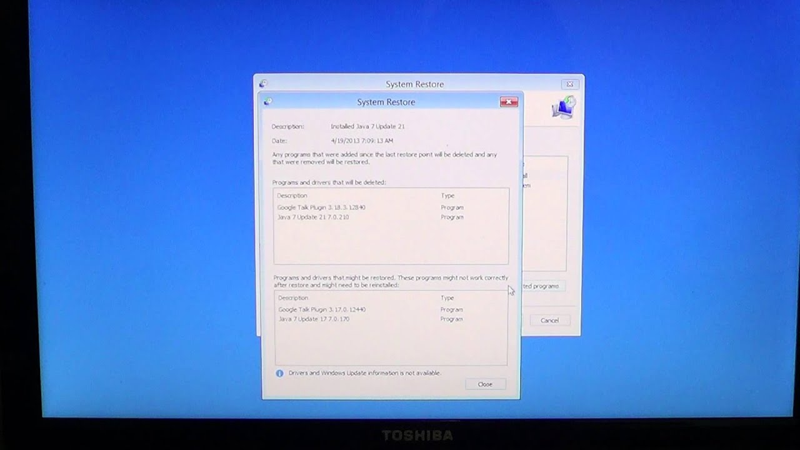Click the Program type cell in Java 7 Update 21 row
Screen dimensions: 800x450
[452, 217]
